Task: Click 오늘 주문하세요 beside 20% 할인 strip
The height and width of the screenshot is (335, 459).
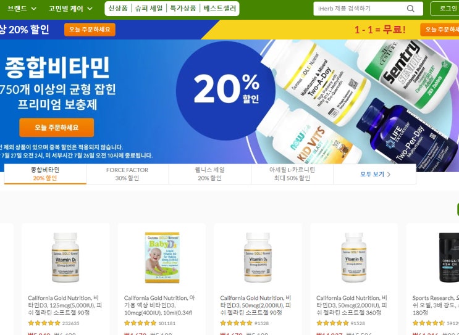Action: pyautogui.click(x=90, y=30)
